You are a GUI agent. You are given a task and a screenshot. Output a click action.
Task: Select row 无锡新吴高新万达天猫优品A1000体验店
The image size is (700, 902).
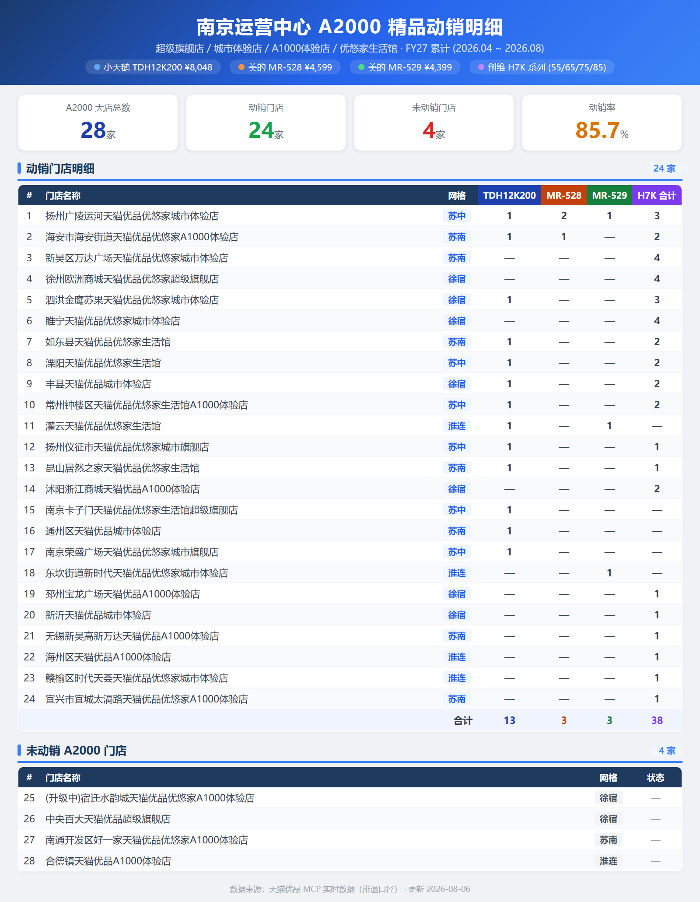[350, 636]
